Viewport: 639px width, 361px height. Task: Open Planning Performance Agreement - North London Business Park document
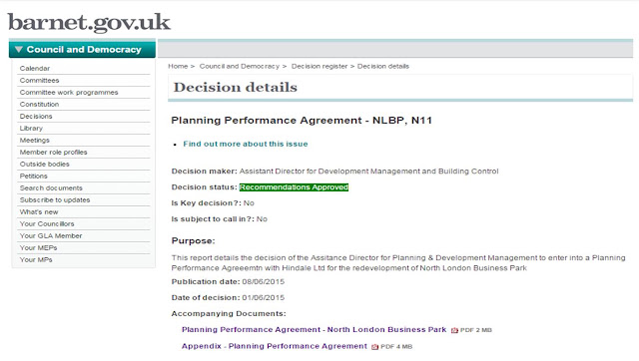(315, 330)
